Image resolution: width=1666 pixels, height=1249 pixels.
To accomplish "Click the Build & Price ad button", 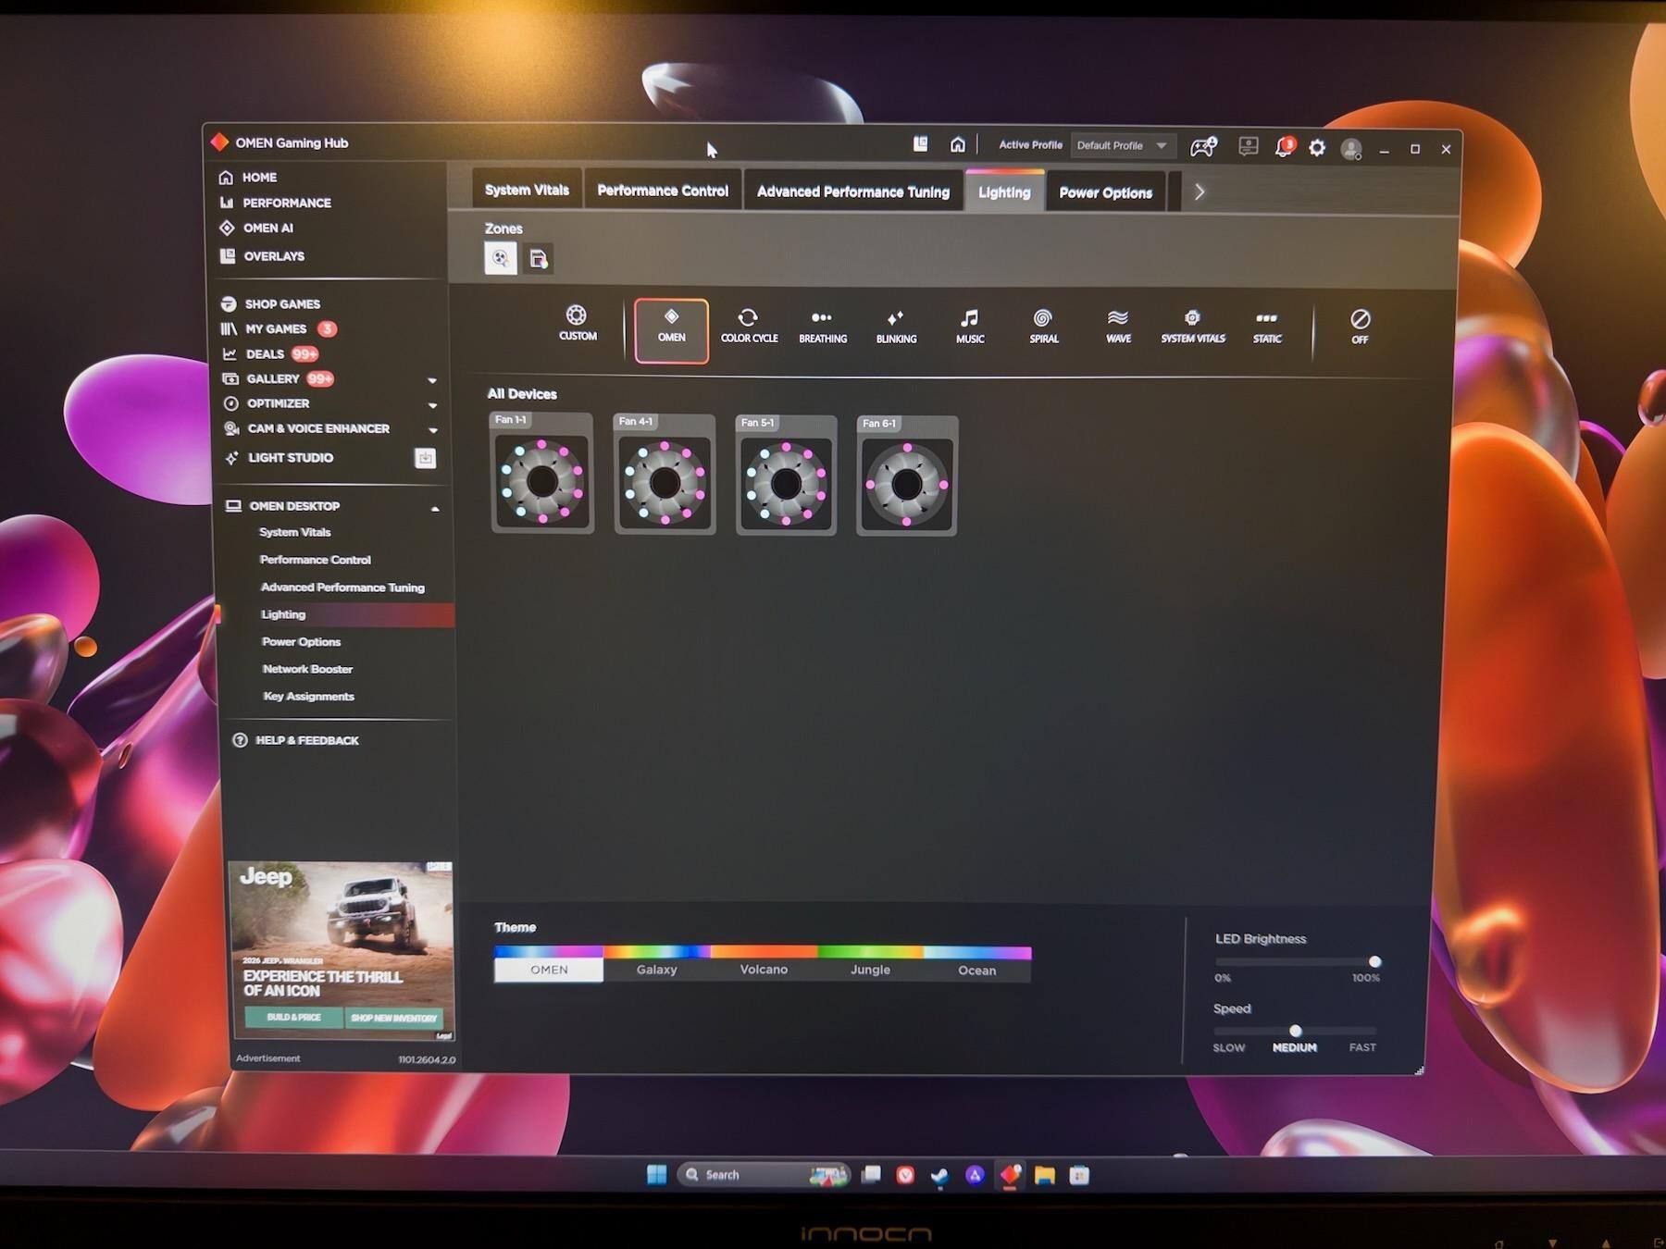I will pos(294,1017).
